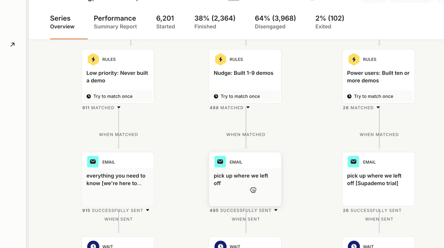Screen dimensions: 444x248
Task: Click 'When Matched' label below 911 Matched
Action: click(118, 135)
